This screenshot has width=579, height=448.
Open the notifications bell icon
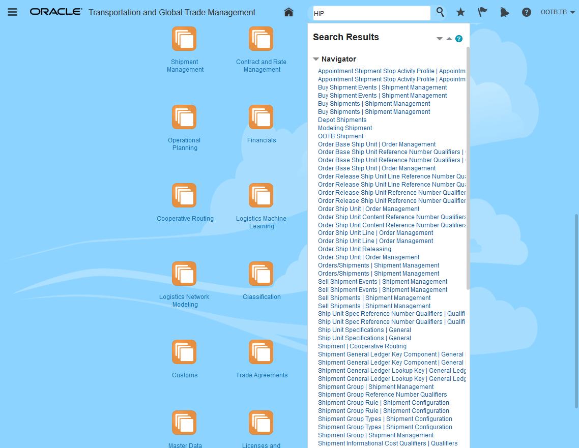coord(504,13)
